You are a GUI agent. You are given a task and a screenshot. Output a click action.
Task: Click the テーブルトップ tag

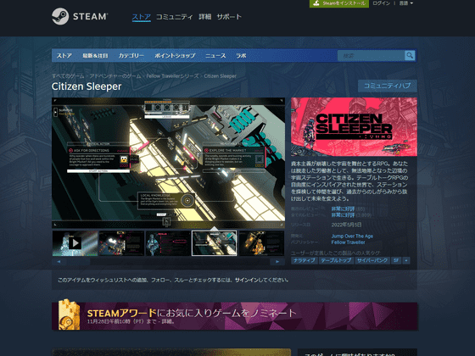(336, 260)
